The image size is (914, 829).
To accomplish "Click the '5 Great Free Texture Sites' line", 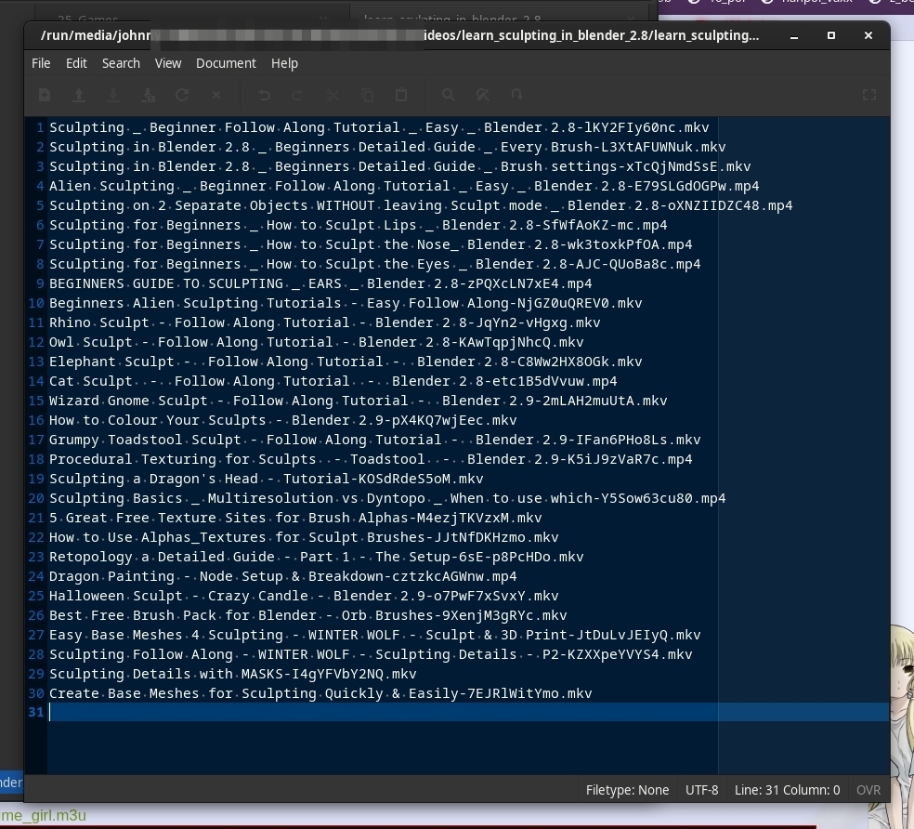I will (x=295, y=518).
